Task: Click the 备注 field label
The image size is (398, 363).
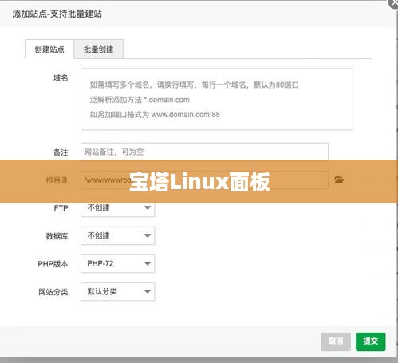Action: click(x=61, y=152)
